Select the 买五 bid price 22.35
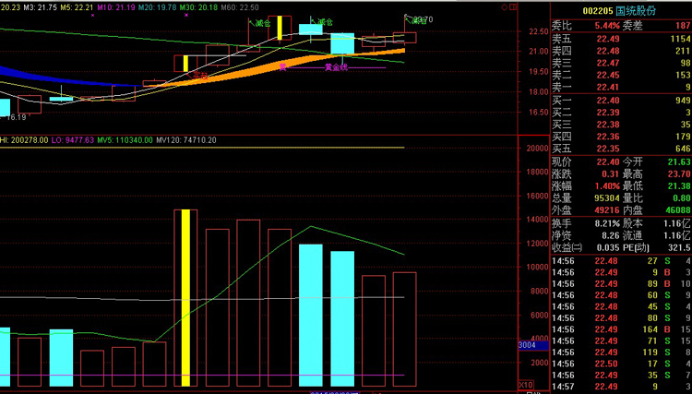Screen dimensions: 692x394 (x=608, y=149)
